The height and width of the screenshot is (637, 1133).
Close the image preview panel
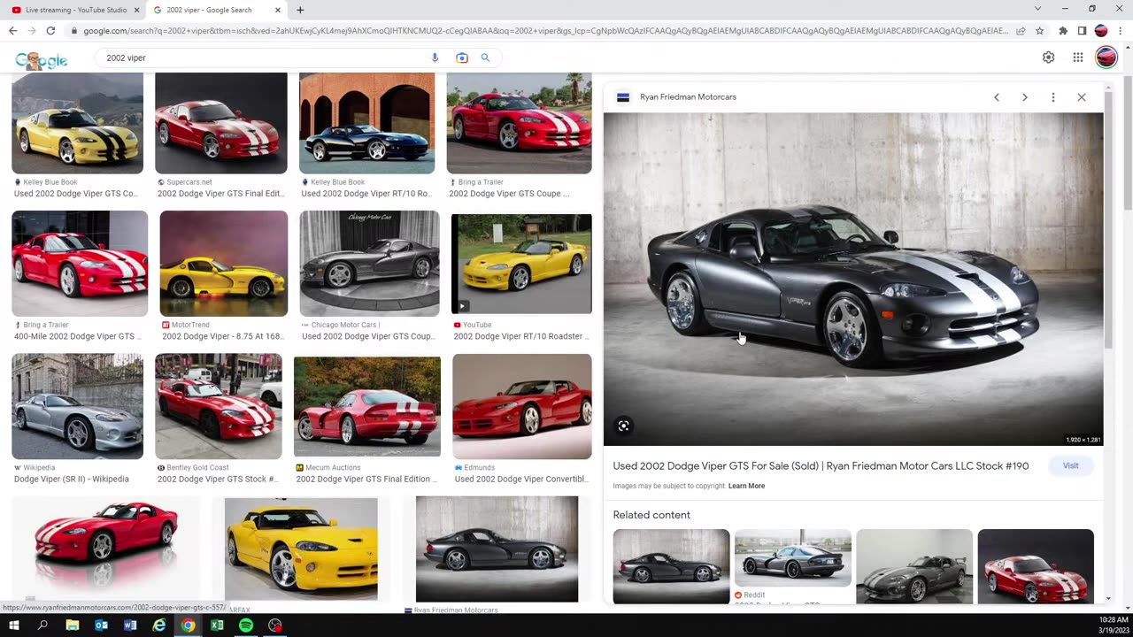tap(1082, 97)
